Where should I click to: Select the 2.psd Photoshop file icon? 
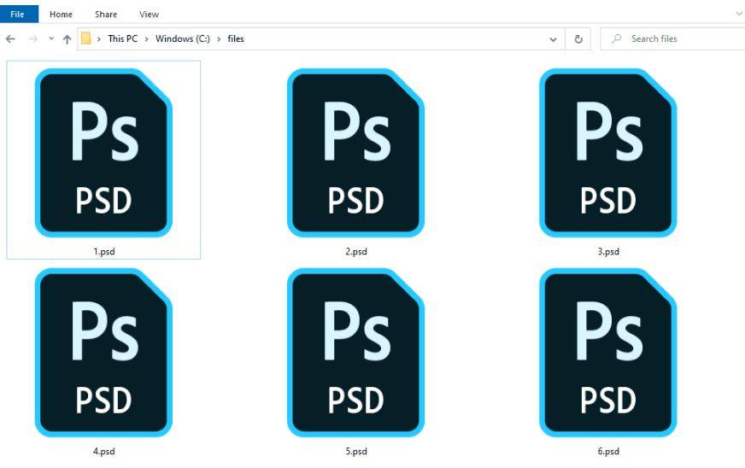click(356, 153)
